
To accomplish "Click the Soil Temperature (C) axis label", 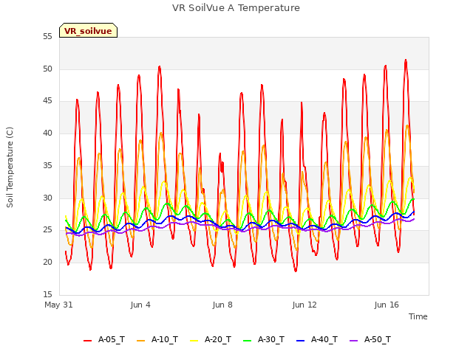I will (10, 167).
